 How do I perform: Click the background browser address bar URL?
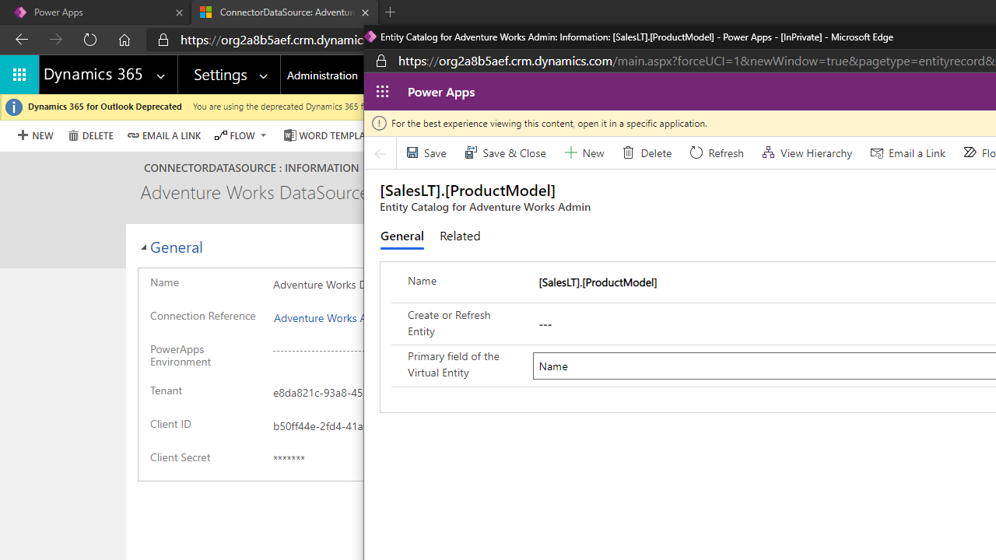click(272, 40)
